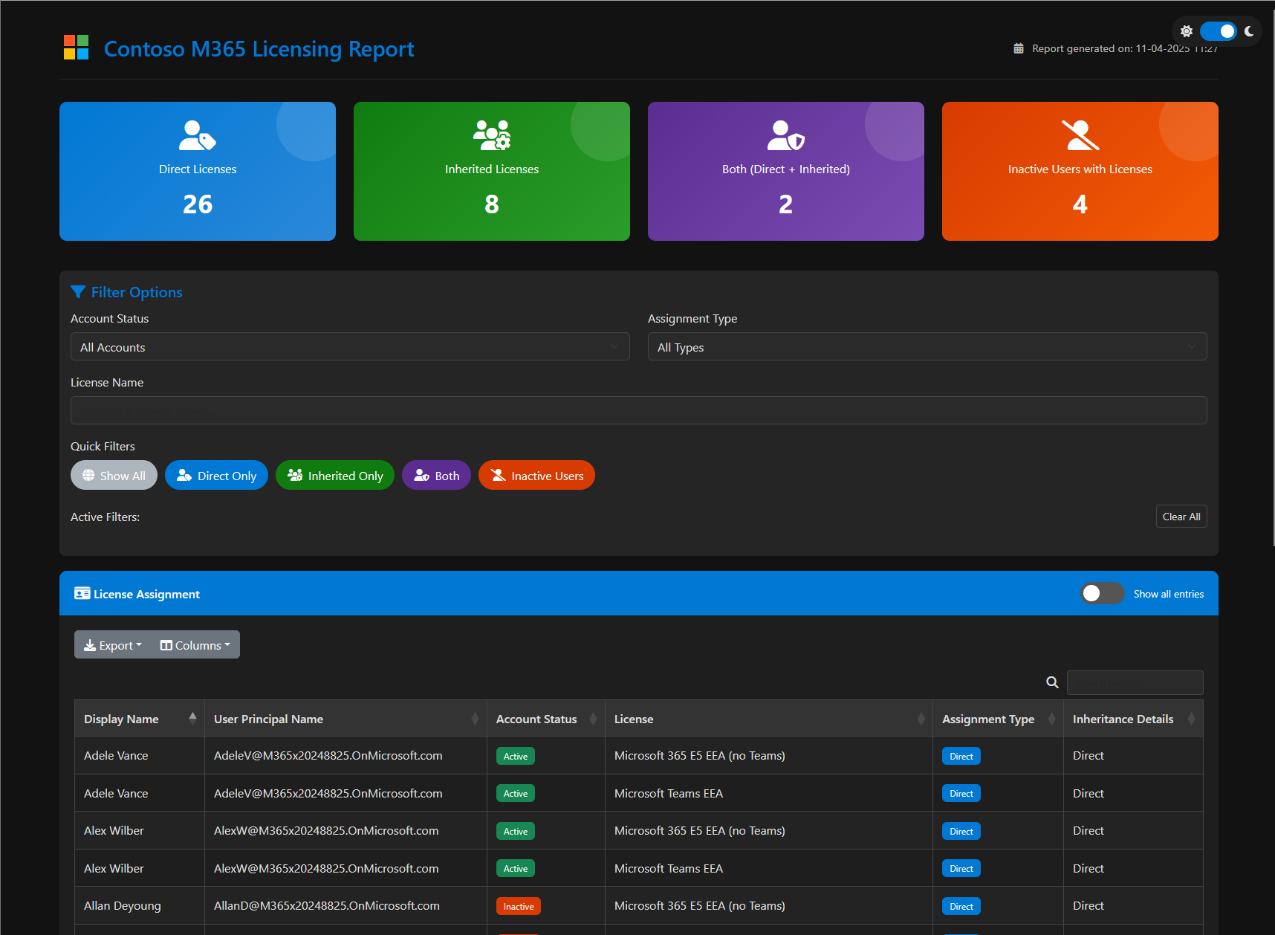Click the Inherited Licenses group icon

point(491,135)
